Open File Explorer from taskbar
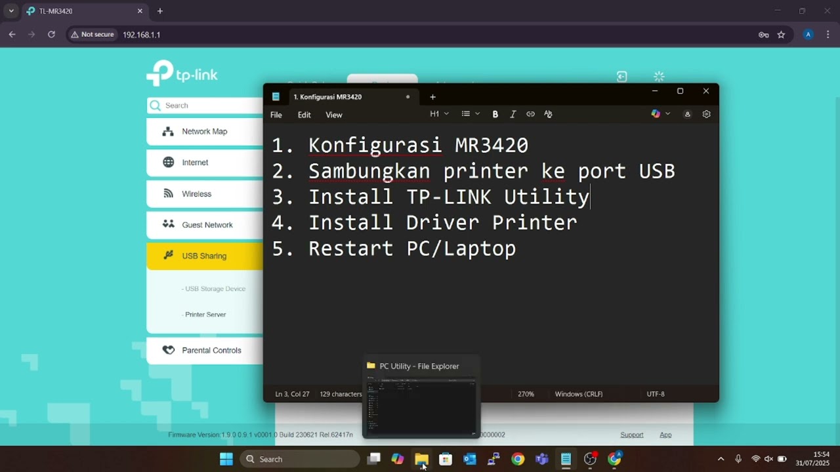 coord(421,459)
